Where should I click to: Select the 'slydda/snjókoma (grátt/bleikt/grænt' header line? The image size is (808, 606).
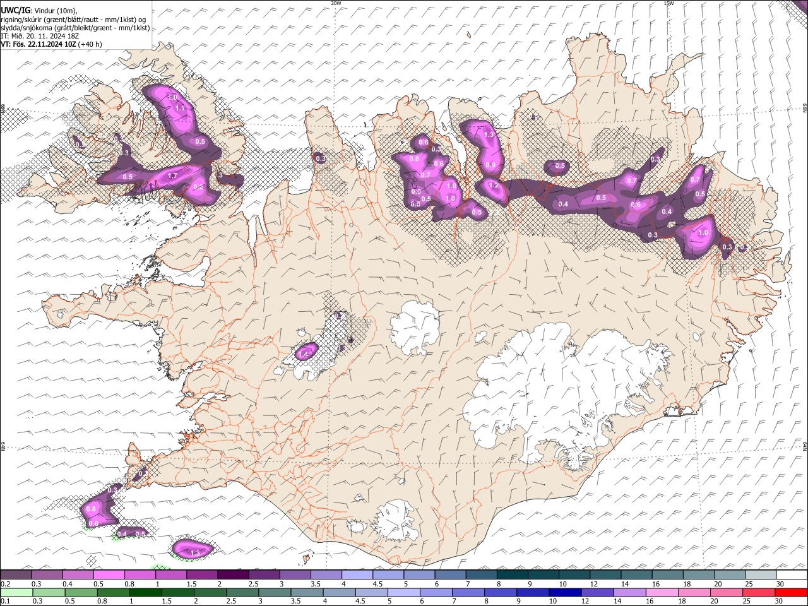[75, 28]
